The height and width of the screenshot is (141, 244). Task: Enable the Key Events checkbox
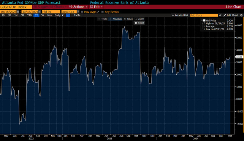point(102,12)
